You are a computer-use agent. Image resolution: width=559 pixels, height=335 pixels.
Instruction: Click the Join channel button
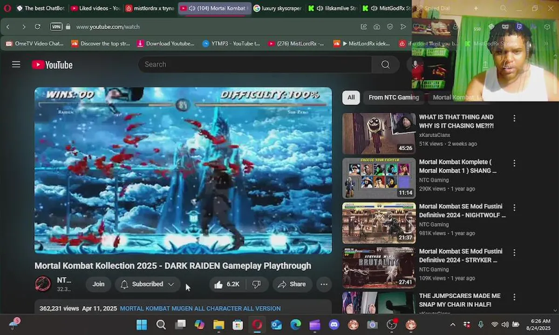[98, 284]
